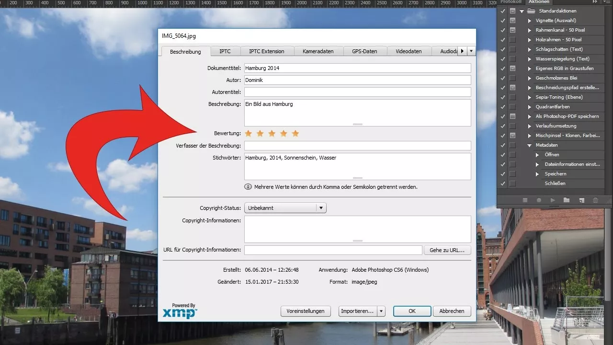Collapse the Metadaten action group
The height and width of the screenshot is (345, 613).
tap(530, 145)
